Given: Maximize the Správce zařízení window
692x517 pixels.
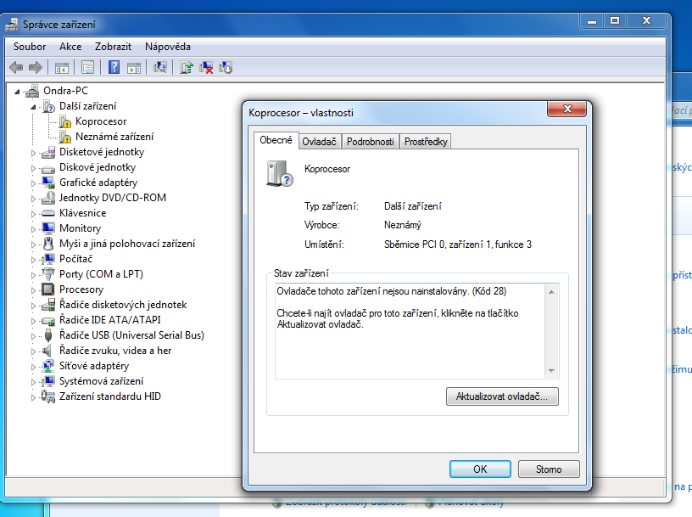Looking at the screenshot, I should pos(615,20).
